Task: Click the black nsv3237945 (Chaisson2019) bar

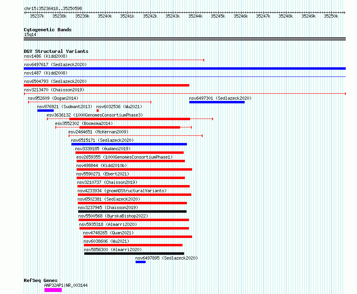Action: point(132,211)
